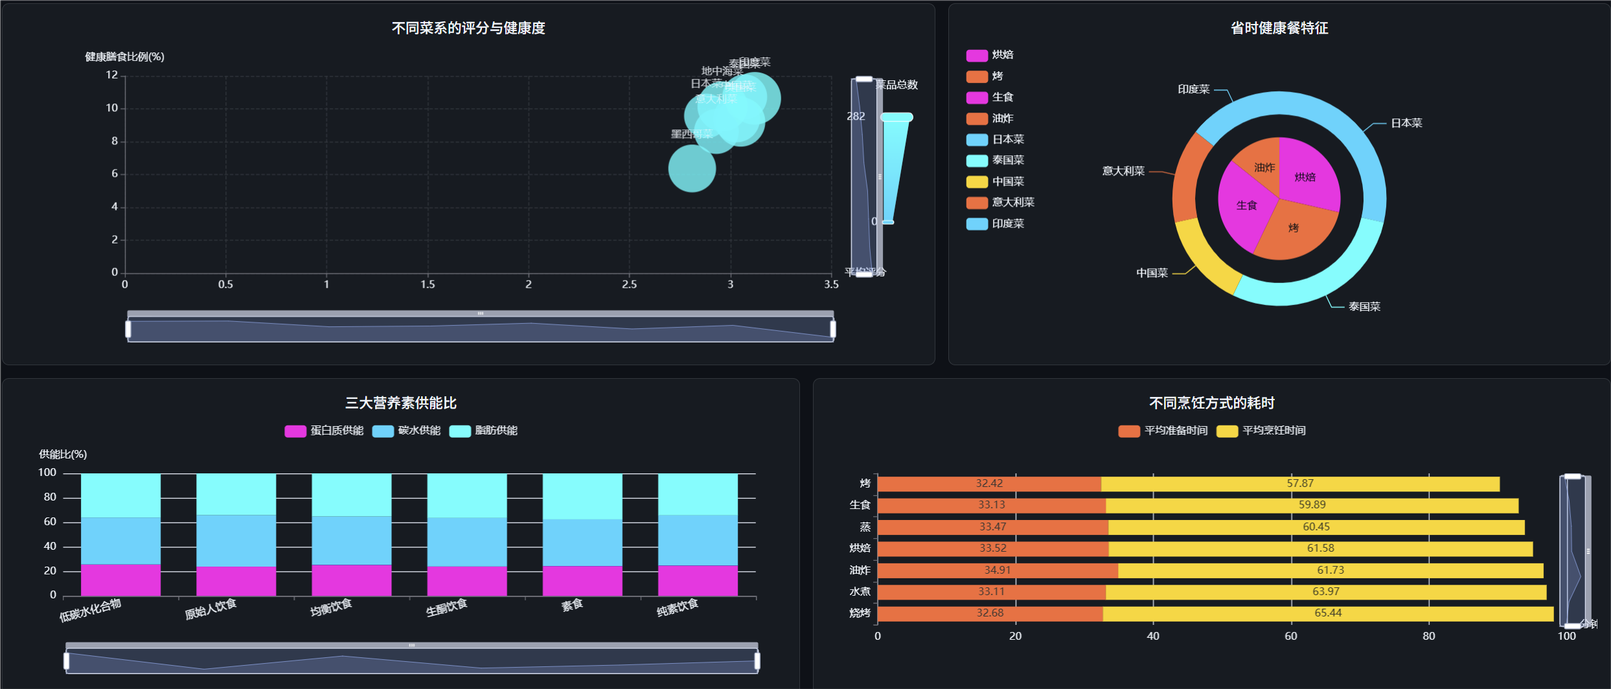Viewport: 1611px width, 689px height.
Task: Click the move grip atop the scatter chart's horizontal zoom bar
Action: tap(481, 313)
